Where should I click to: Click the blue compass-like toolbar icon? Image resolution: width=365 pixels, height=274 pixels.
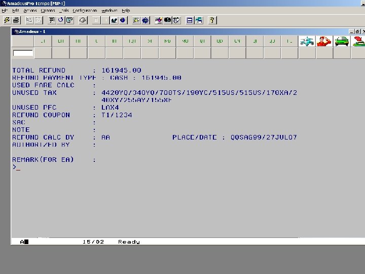click(145, 20)
